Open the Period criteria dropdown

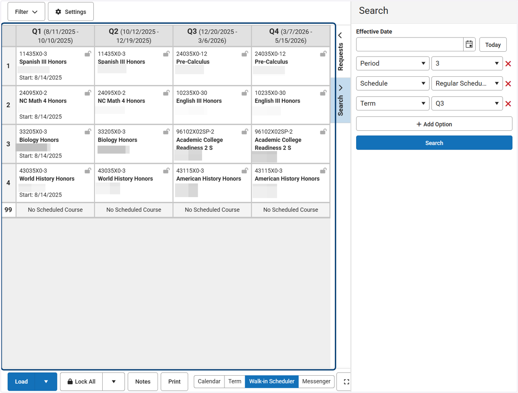tap(393, 63)
